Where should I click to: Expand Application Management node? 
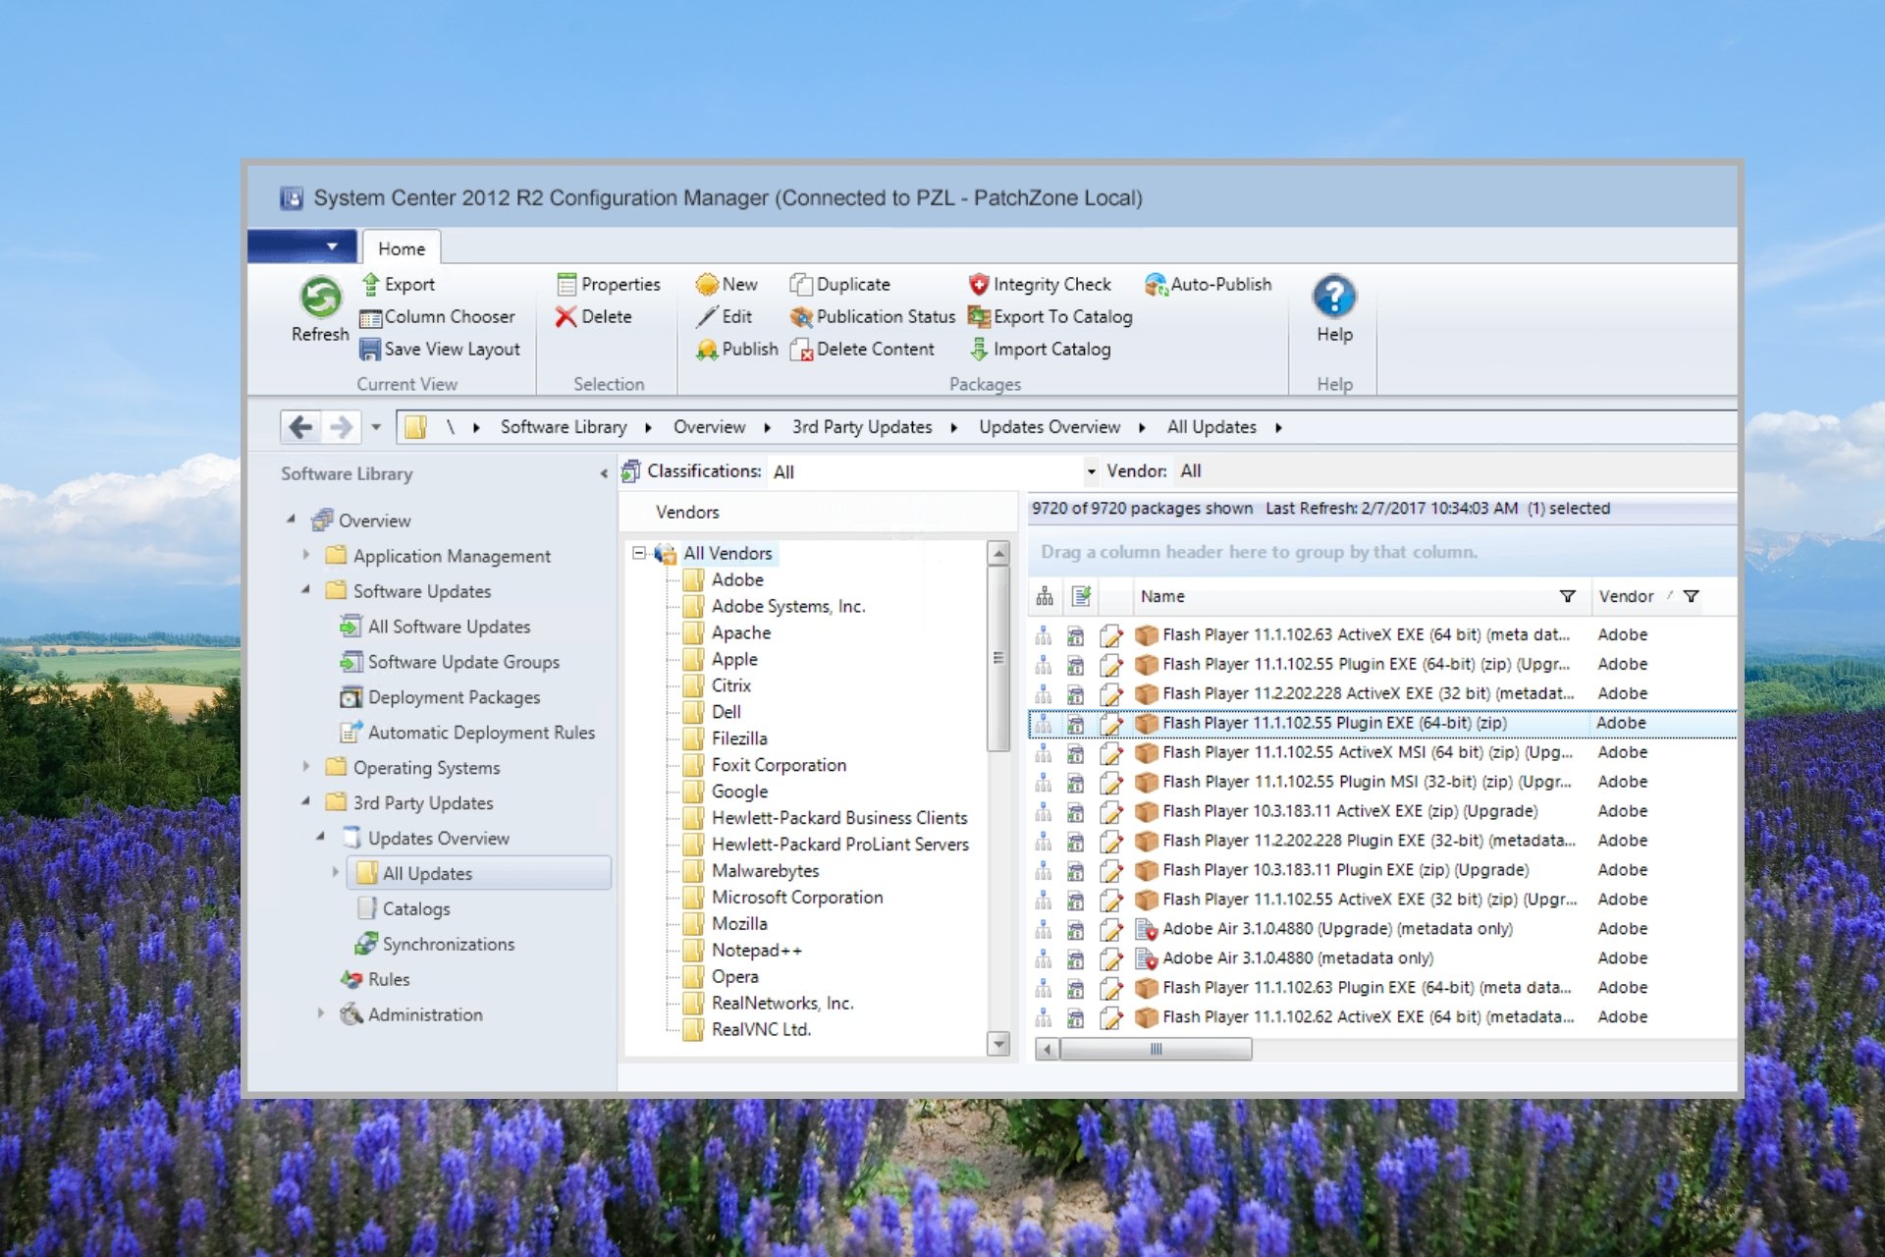[306, 555]
